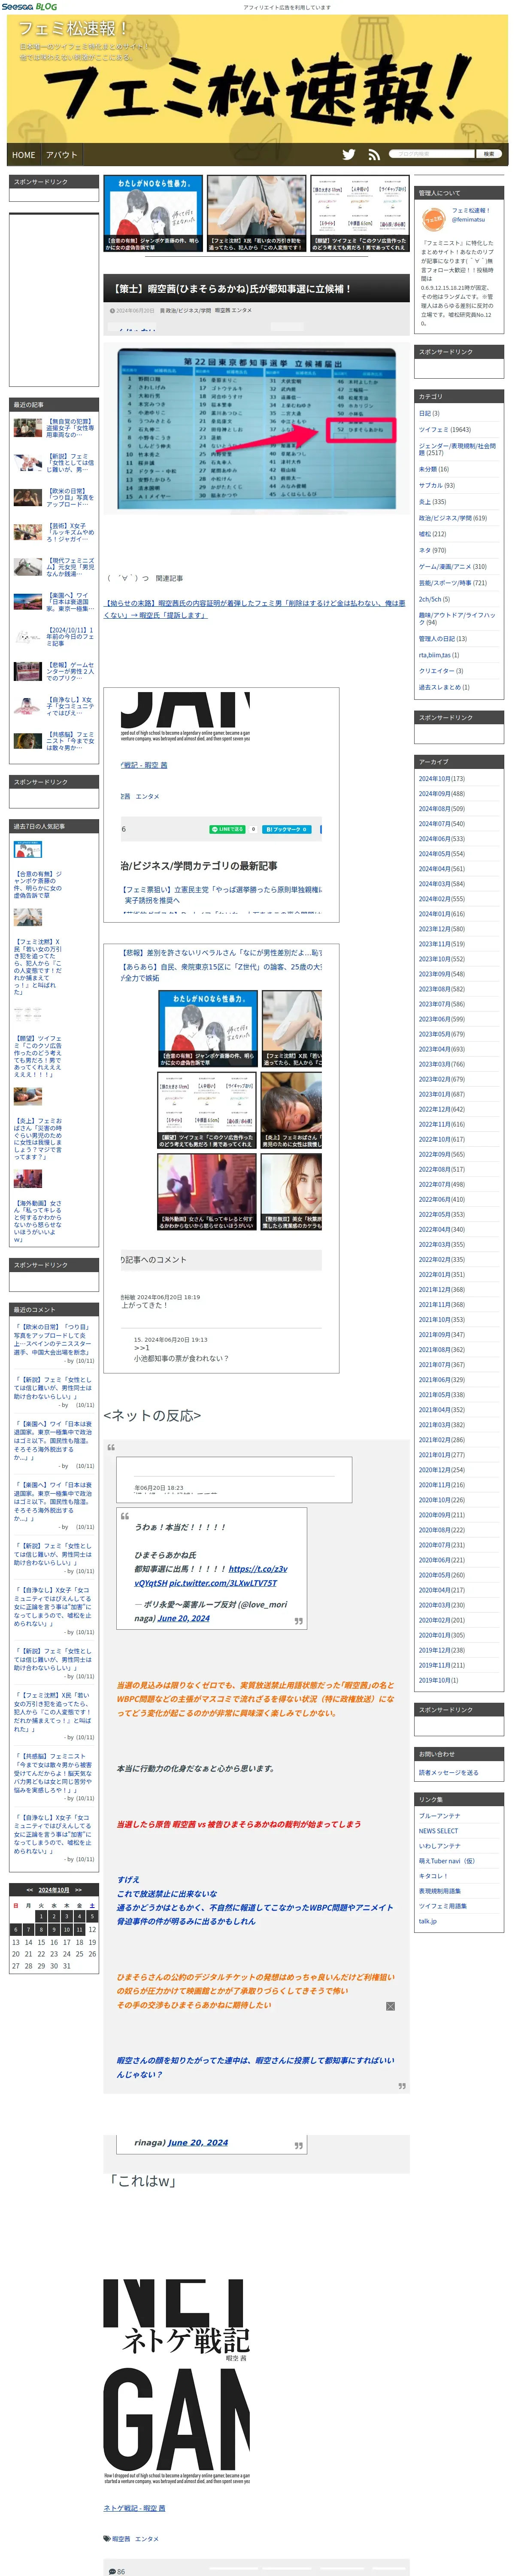Select day 10 in the calendar
The image size is (515, 2576).
point(66,1930)
